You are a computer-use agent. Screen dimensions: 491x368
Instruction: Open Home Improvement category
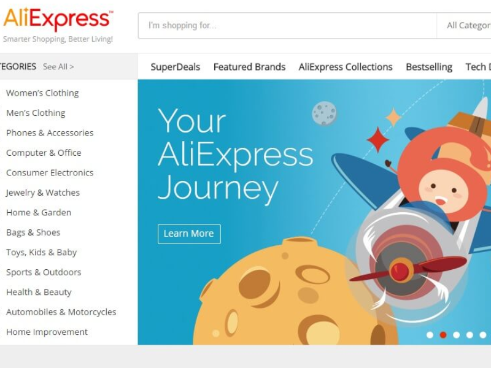tap(47, 332)
